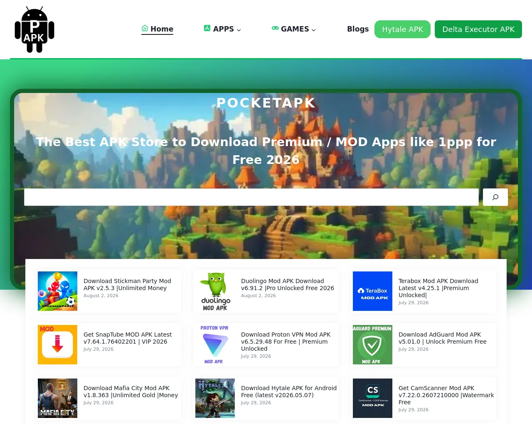Click the Hytale July 29, 2026 date
The image size is (532, 425).
[x=256, y=403]
